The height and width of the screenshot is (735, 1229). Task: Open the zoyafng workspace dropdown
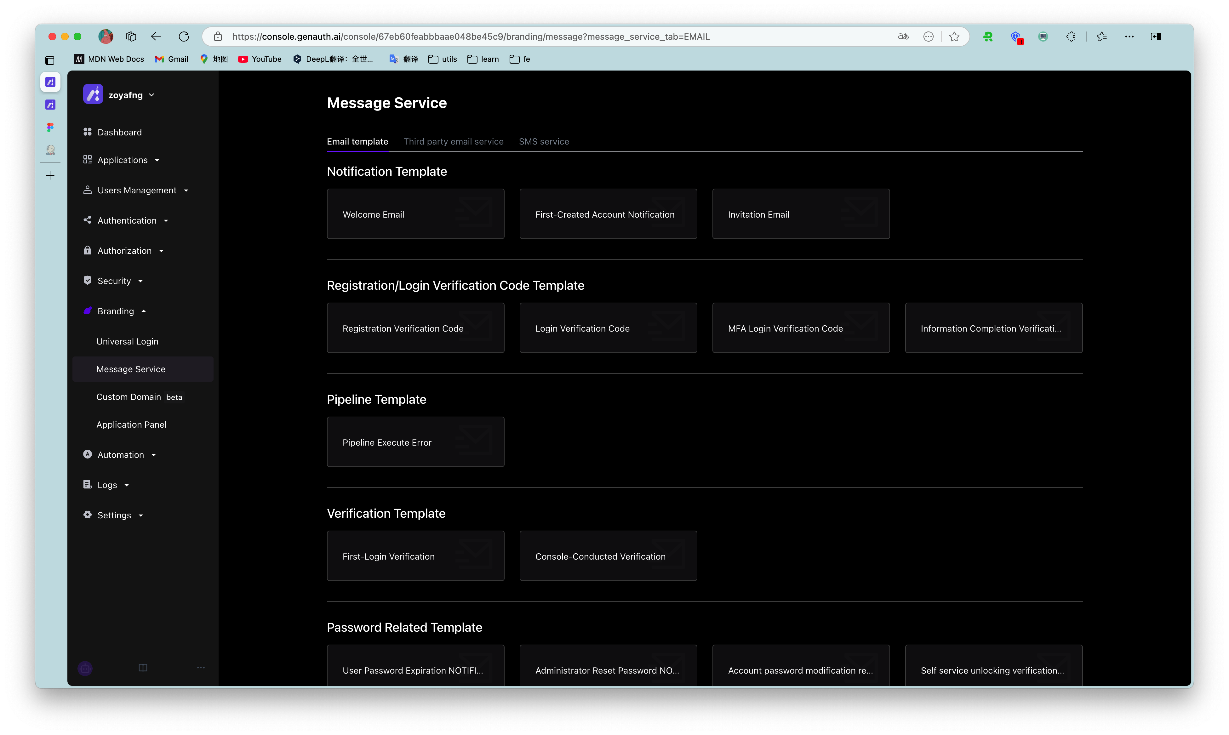point(125,95)
